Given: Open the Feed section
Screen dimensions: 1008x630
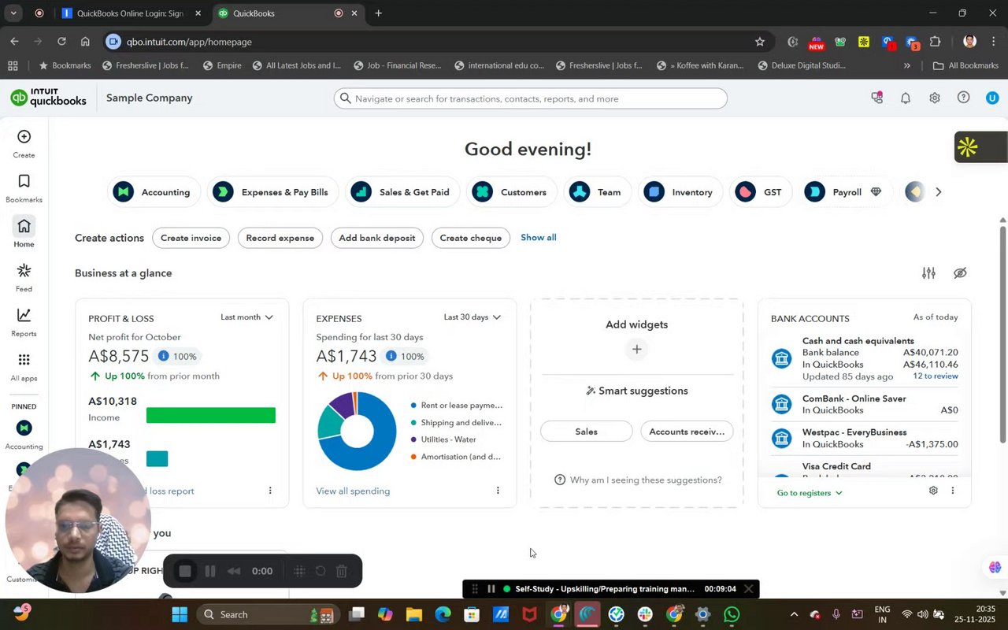Looking at the screenshot, I should pos(24,277).
